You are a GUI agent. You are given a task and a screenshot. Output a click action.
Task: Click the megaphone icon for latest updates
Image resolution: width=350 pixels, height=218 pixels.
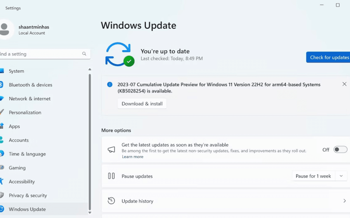pyautogui.click(x=112, y=150)
